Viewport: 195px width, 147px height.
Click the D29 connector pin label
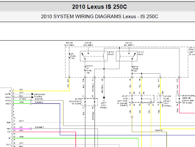83,80
